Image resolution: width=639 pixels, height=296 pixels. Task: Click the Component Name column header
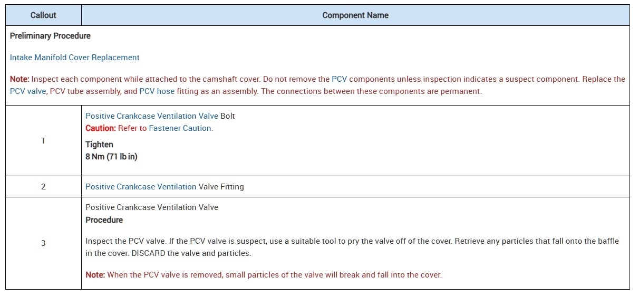pyautogui.click(x=355, y=15)
